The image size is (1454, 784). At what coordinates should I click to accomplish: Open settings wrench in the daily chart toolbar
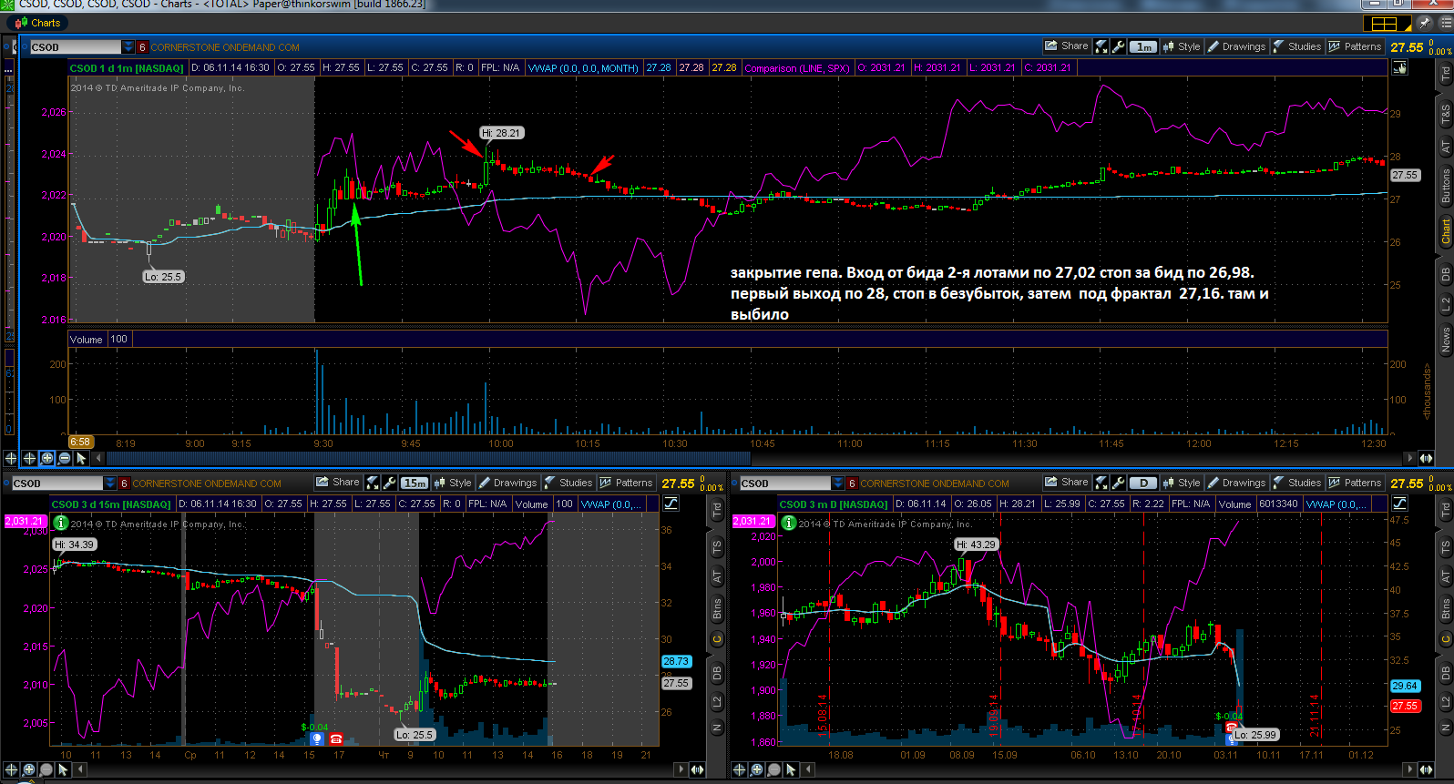(x=1119, y=483)
